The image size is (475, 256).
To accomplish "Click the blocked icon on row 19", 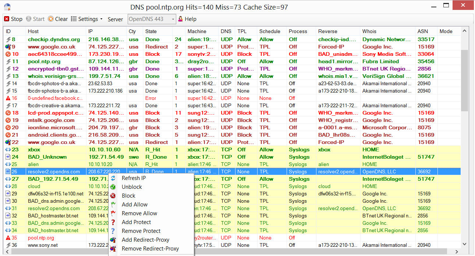I will pyautogui.click(x=8, y=120).
